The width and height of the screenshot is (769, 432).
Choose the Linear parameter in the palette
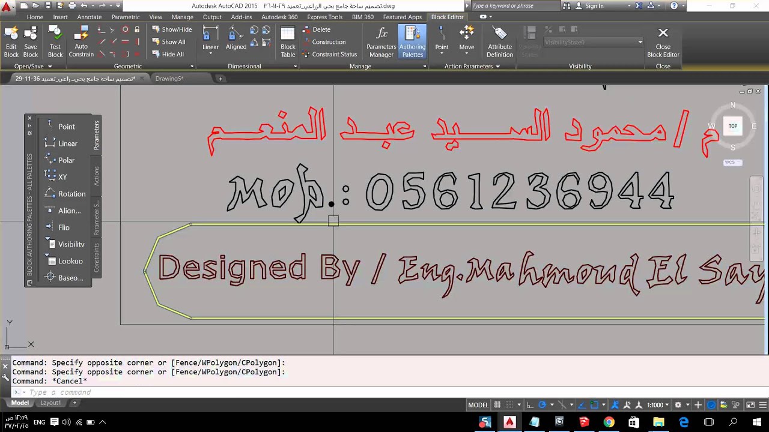(61, 143)
